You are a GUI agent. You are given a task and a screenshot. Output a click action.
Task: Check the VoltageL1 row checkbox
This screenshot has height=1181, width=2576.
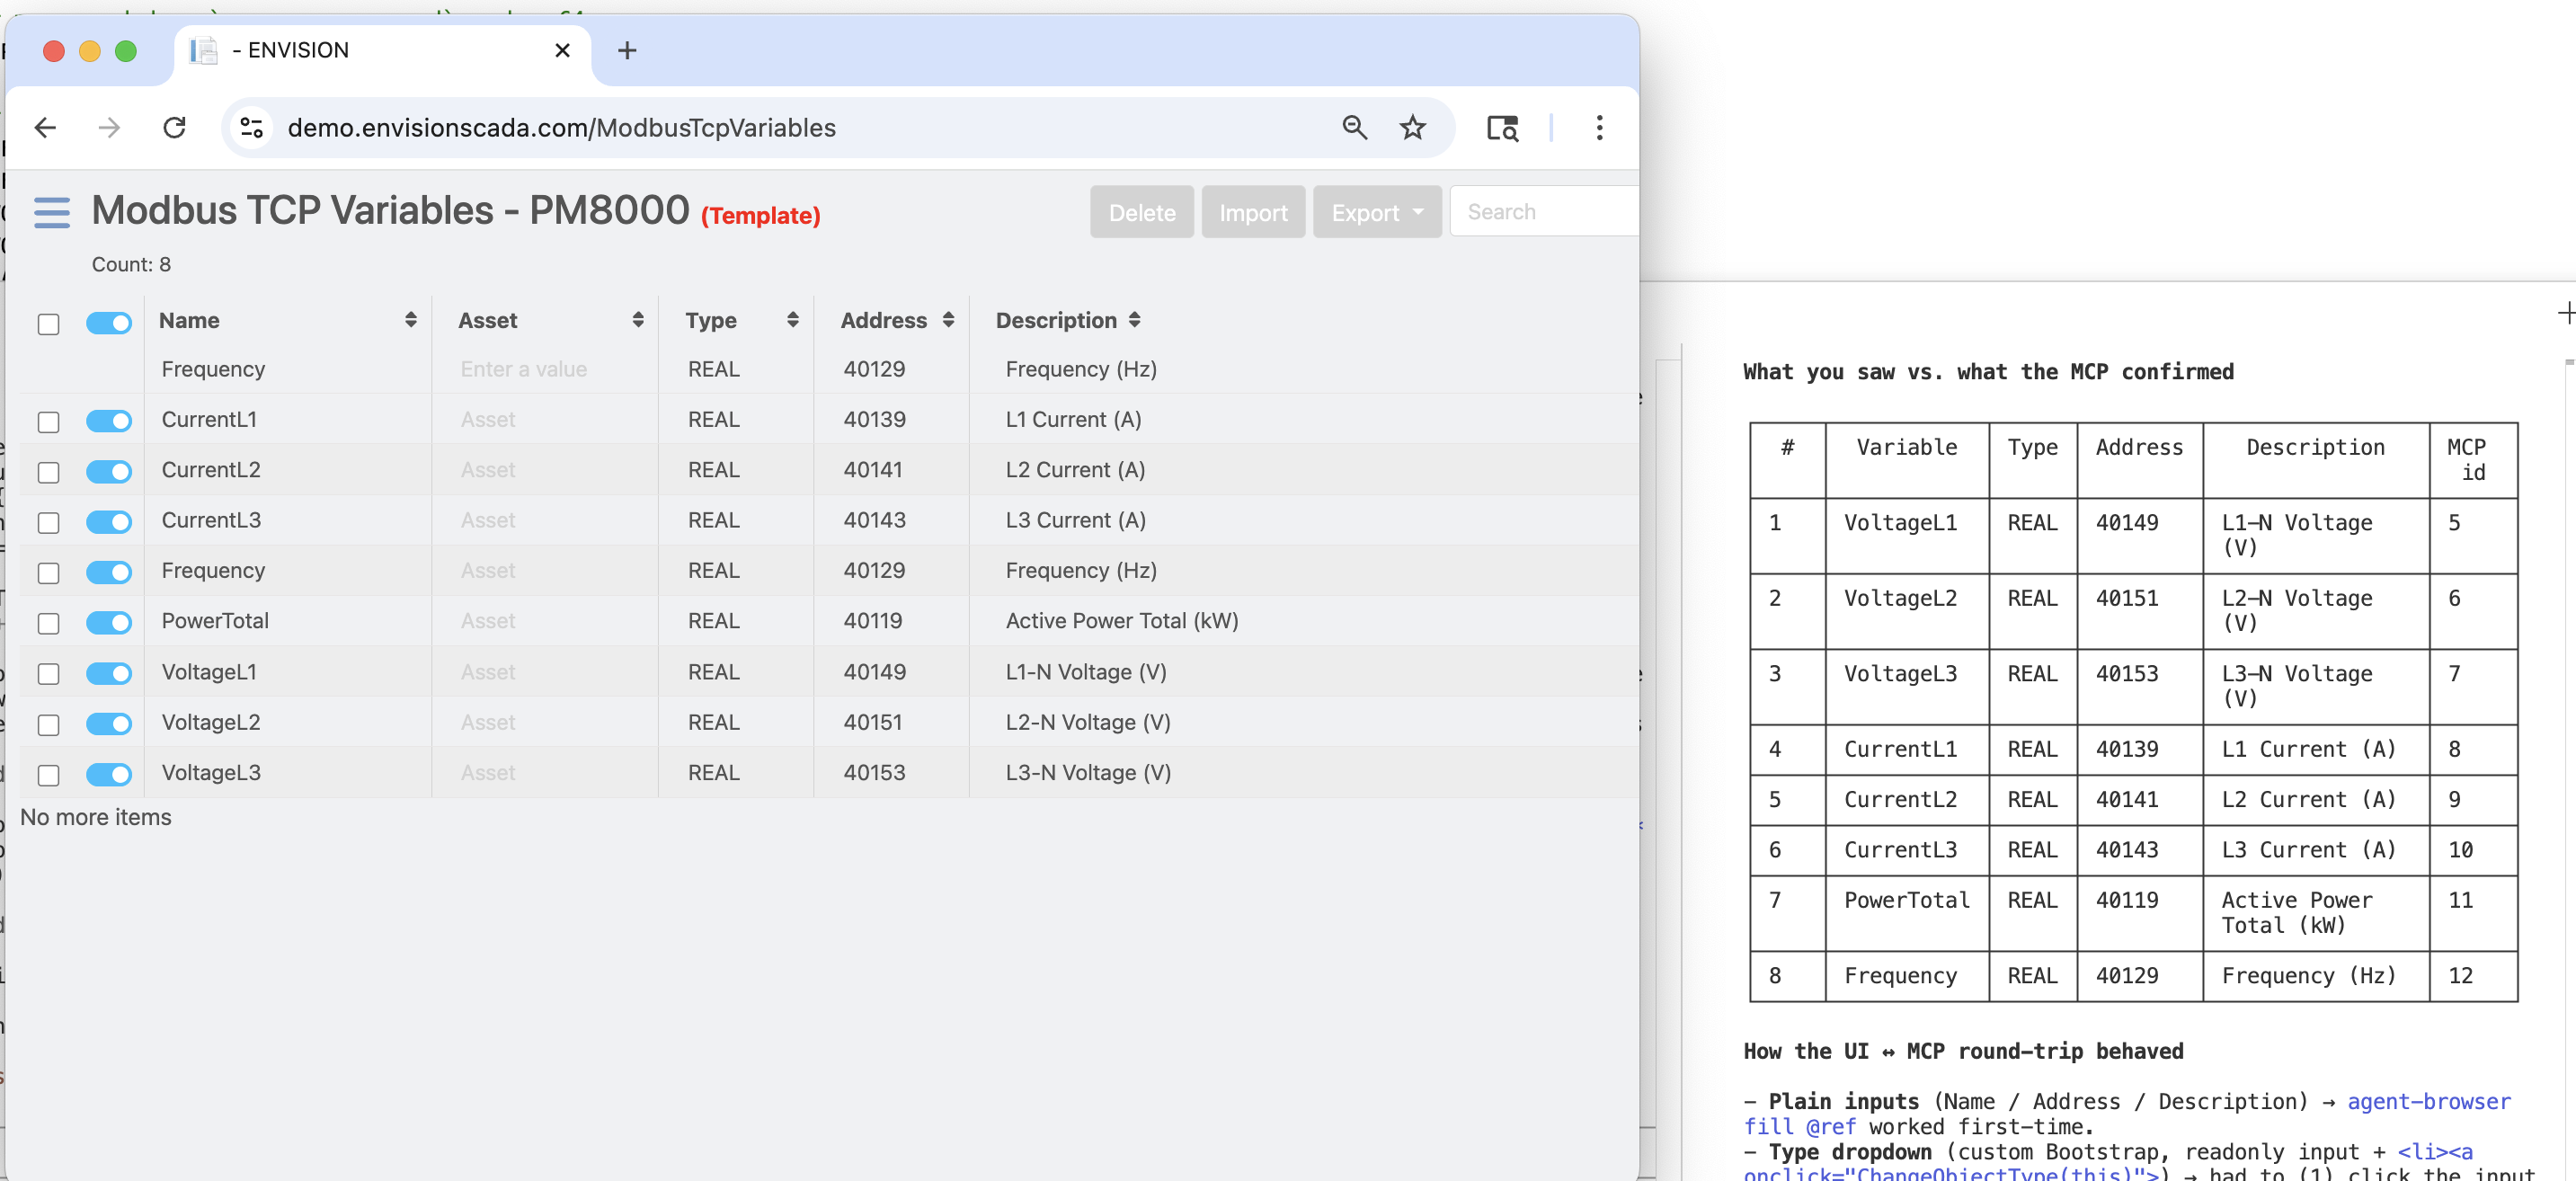click(48, 674)
